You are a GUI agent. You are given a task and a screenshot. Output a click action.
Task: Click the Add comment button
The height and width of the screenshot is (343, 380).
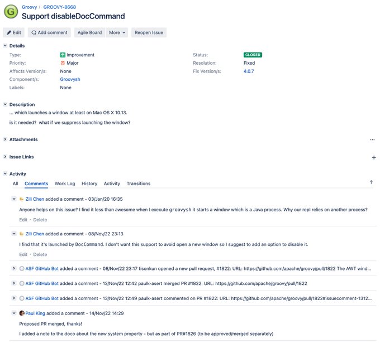(x=49, y=33)
